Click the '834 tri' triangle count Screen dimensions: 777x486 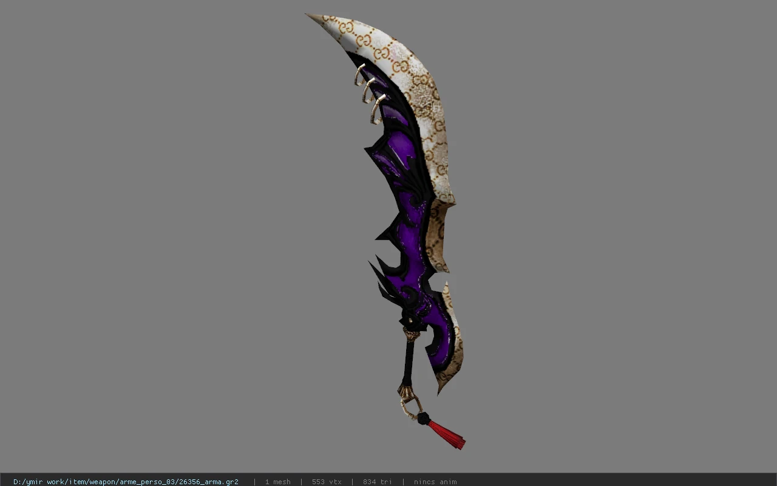pos(377,482)
